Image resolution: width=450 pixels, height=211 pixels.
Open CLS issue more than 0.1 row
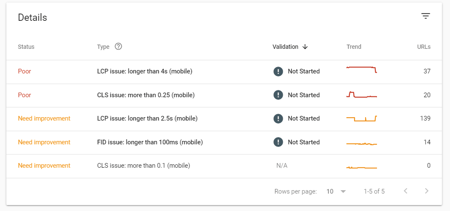(x=224, y=166)
